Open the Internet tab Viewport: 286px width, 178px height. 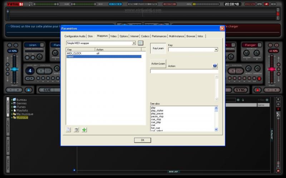pyautogui.click(x=134, y=36)
